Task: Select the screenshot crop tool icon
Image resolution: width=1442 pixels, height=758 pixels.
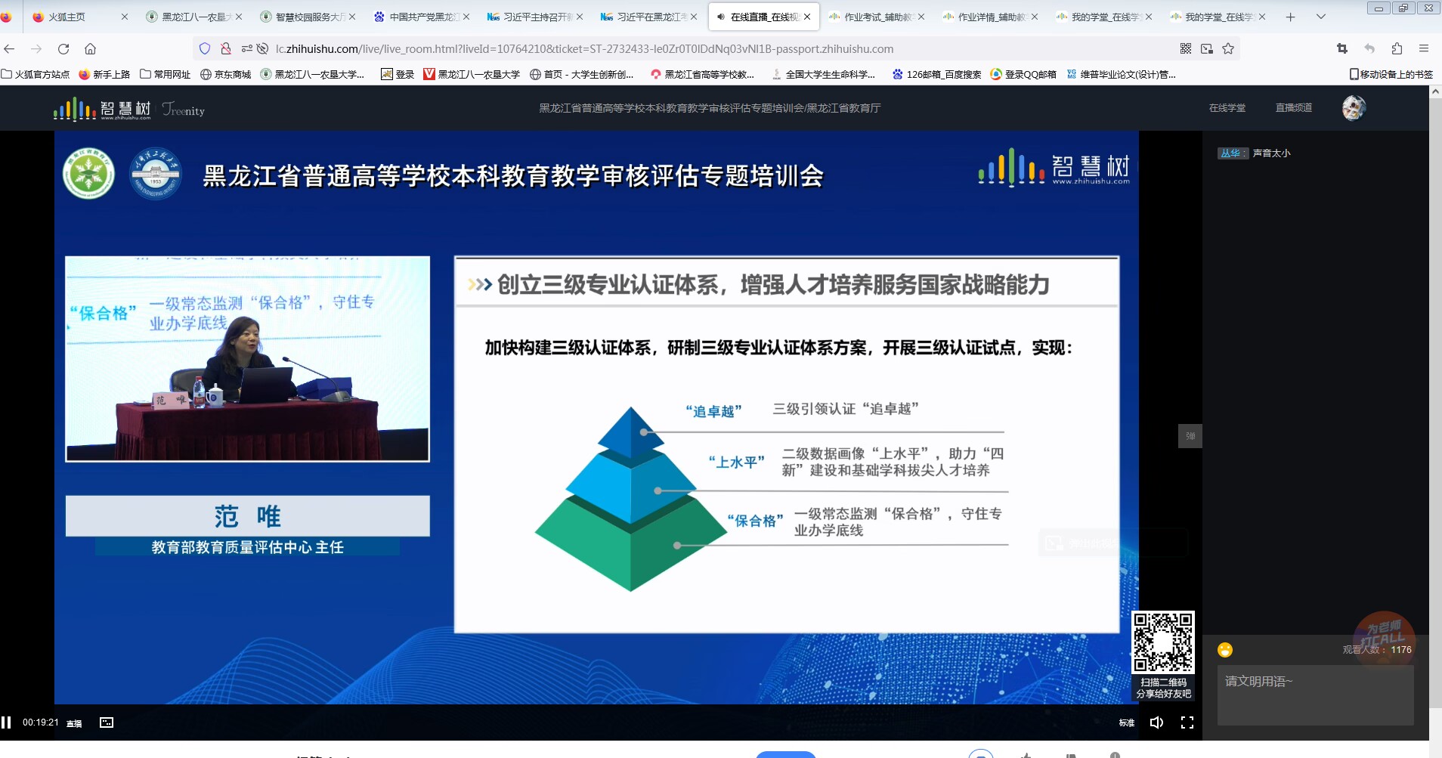Action: [1342, 49]
